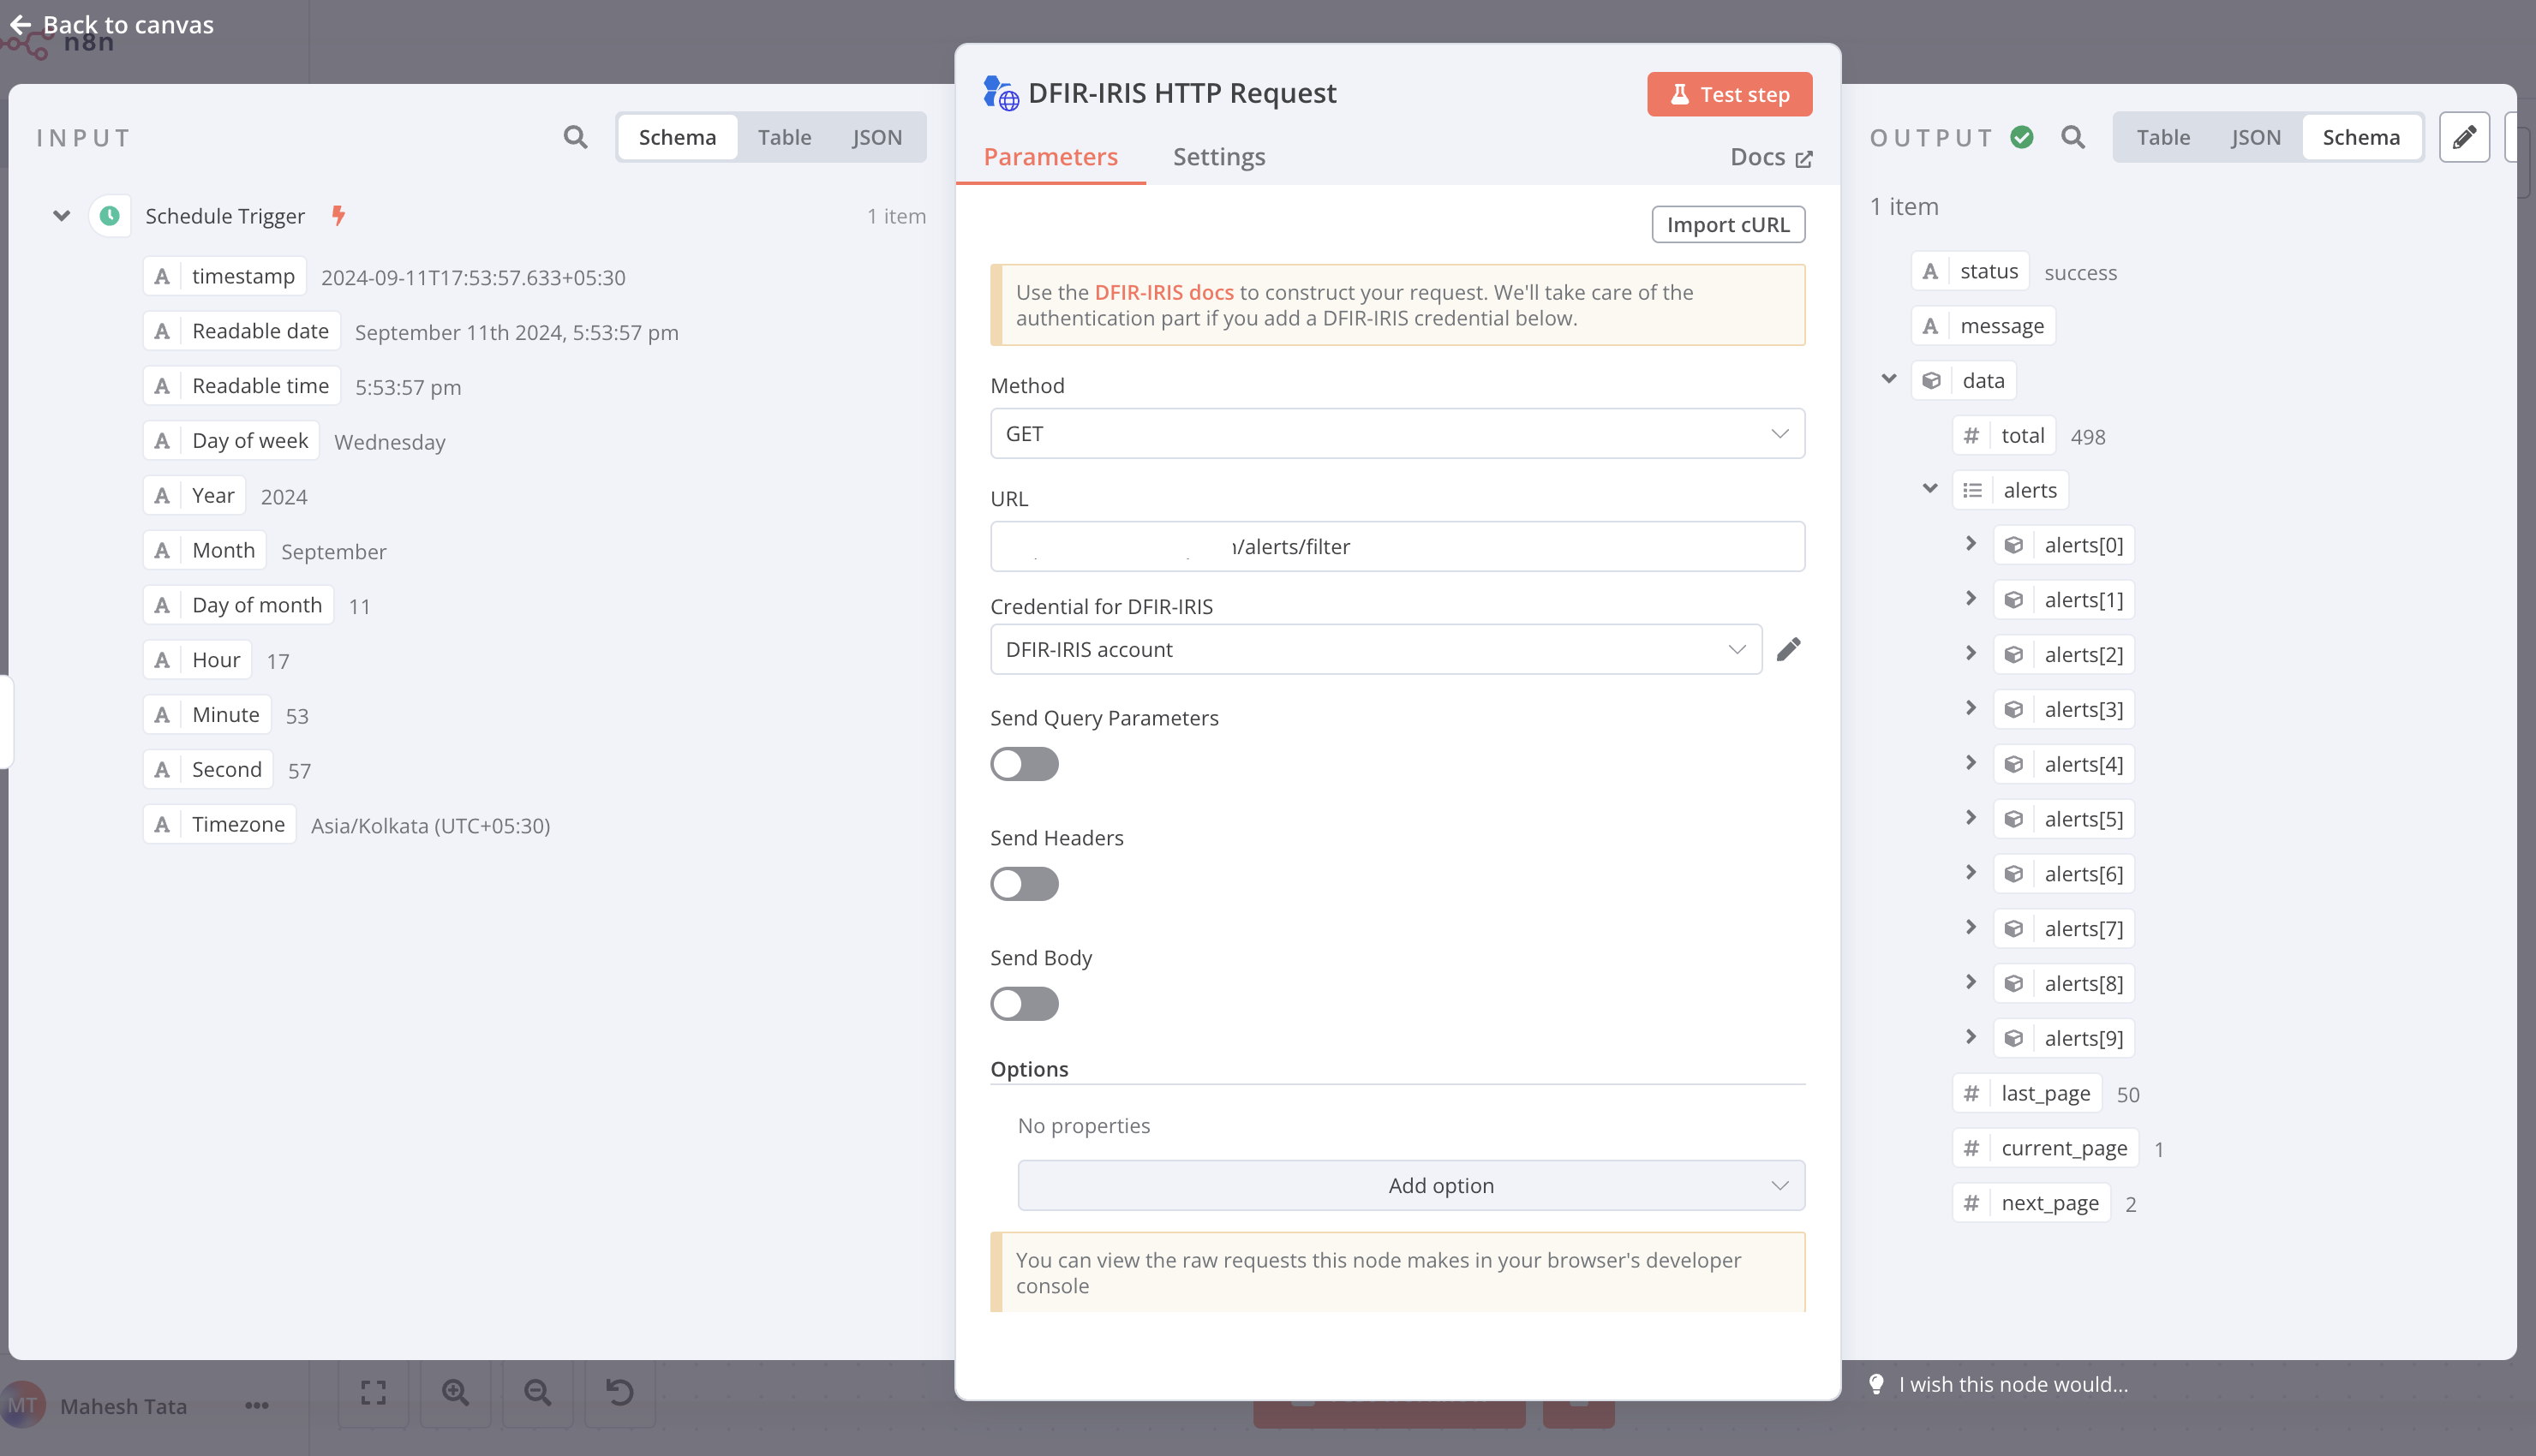The image size is (2536, 1456).
Task: Click the total number hash icon
Action: [x=1971, y=435]
